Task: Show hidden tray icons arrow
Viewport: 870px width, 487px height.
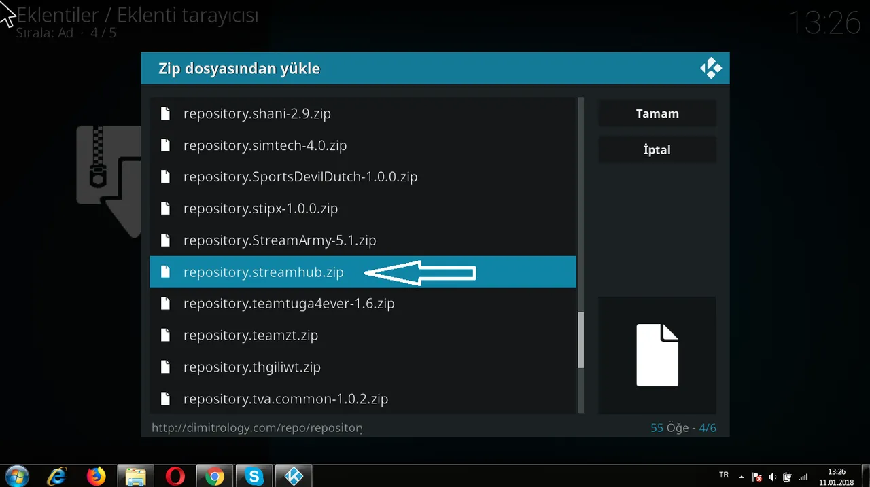Action: (742, 476)
